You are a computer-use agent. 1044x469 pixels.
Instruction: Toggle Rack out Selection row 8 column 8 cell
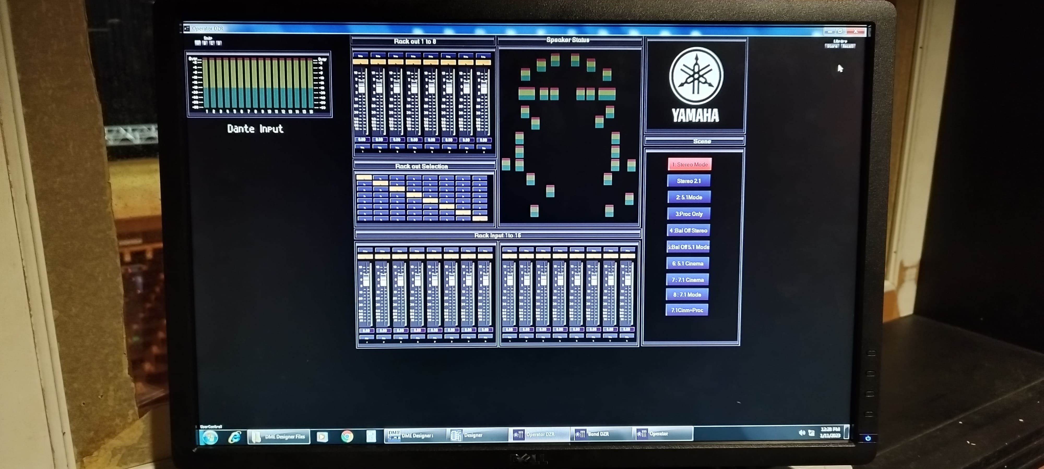[x=480, y=219]
